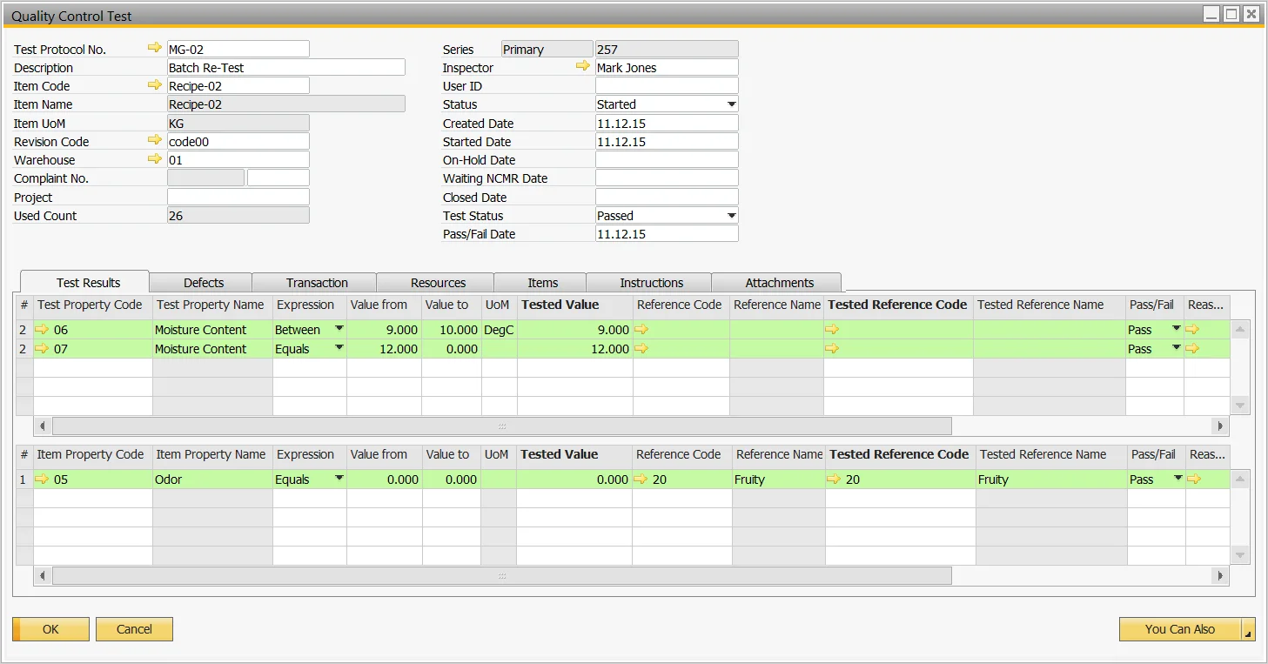Select Tested Value 9.000 cell

(574, 330)
